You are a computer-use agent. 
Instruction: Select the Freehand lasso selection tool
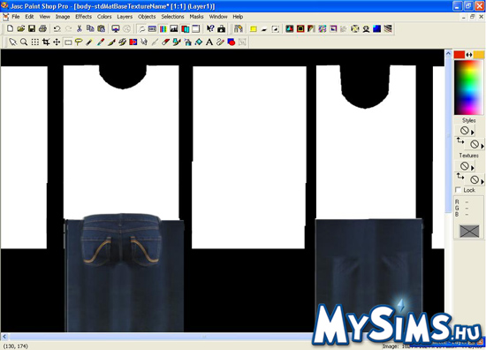[x=79, y=42]
